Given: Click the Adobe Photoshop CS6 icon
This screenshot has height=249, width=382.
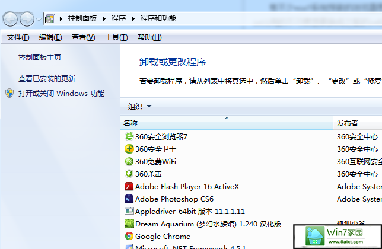Looking at the screenshot, I should click(x=129, y=199).
